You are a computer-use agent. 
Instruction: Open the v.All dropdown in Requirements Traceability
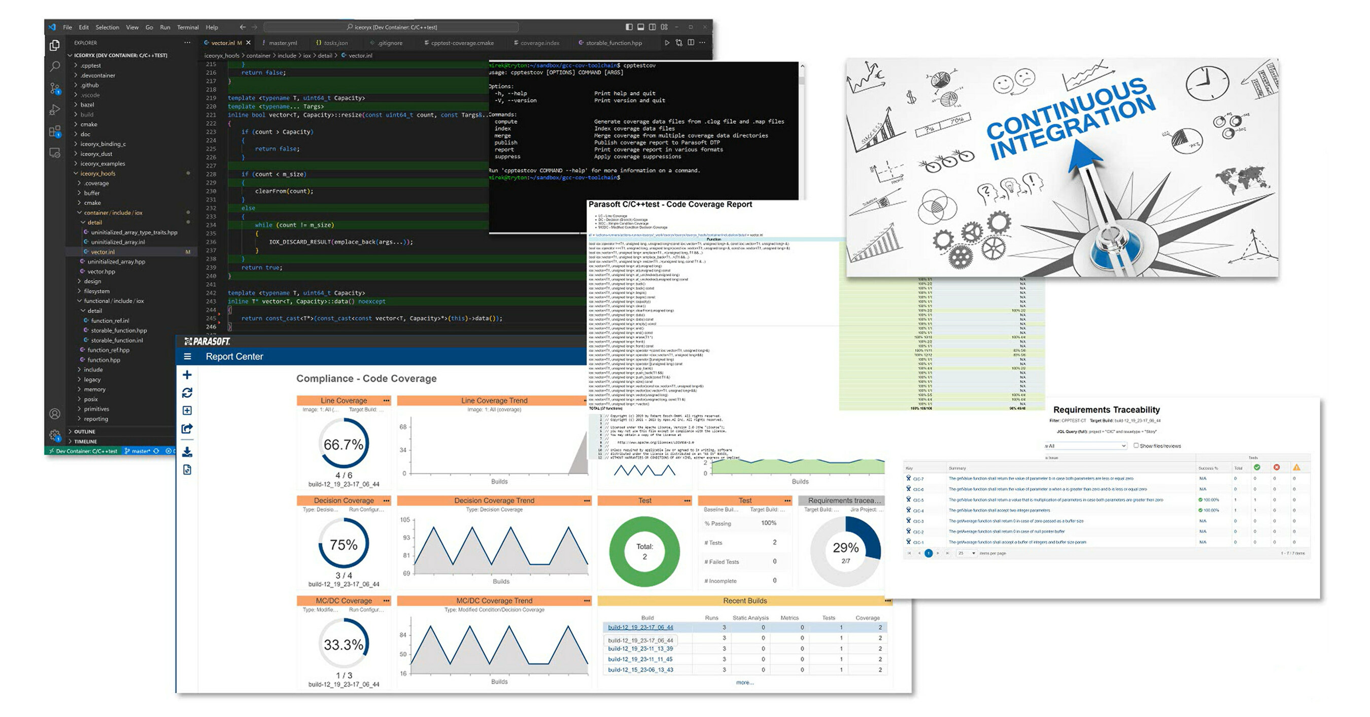click(1085, 446)
